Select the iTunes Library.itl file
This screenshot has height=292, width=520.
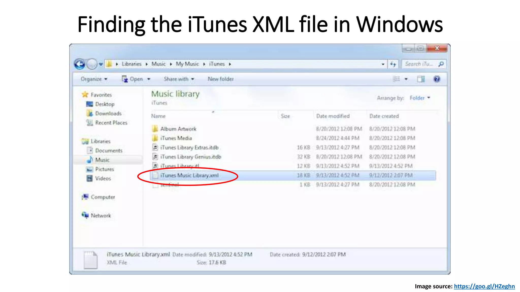(180, 166)
